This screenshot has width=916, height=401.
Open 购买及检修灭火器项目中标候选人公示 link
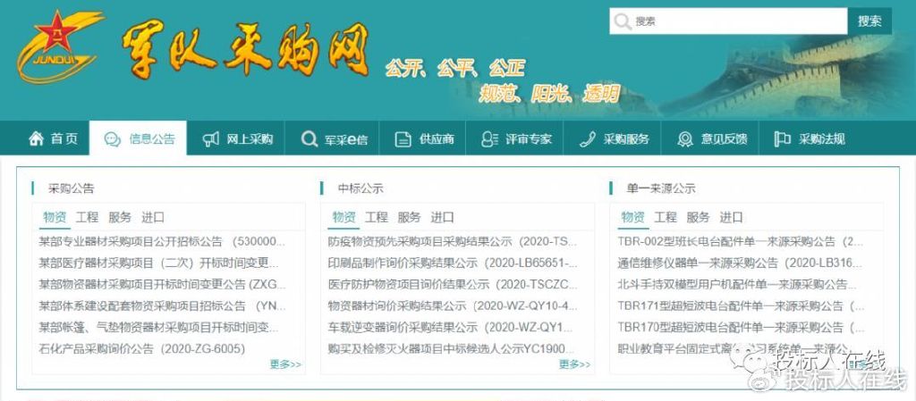click(451, 349)
